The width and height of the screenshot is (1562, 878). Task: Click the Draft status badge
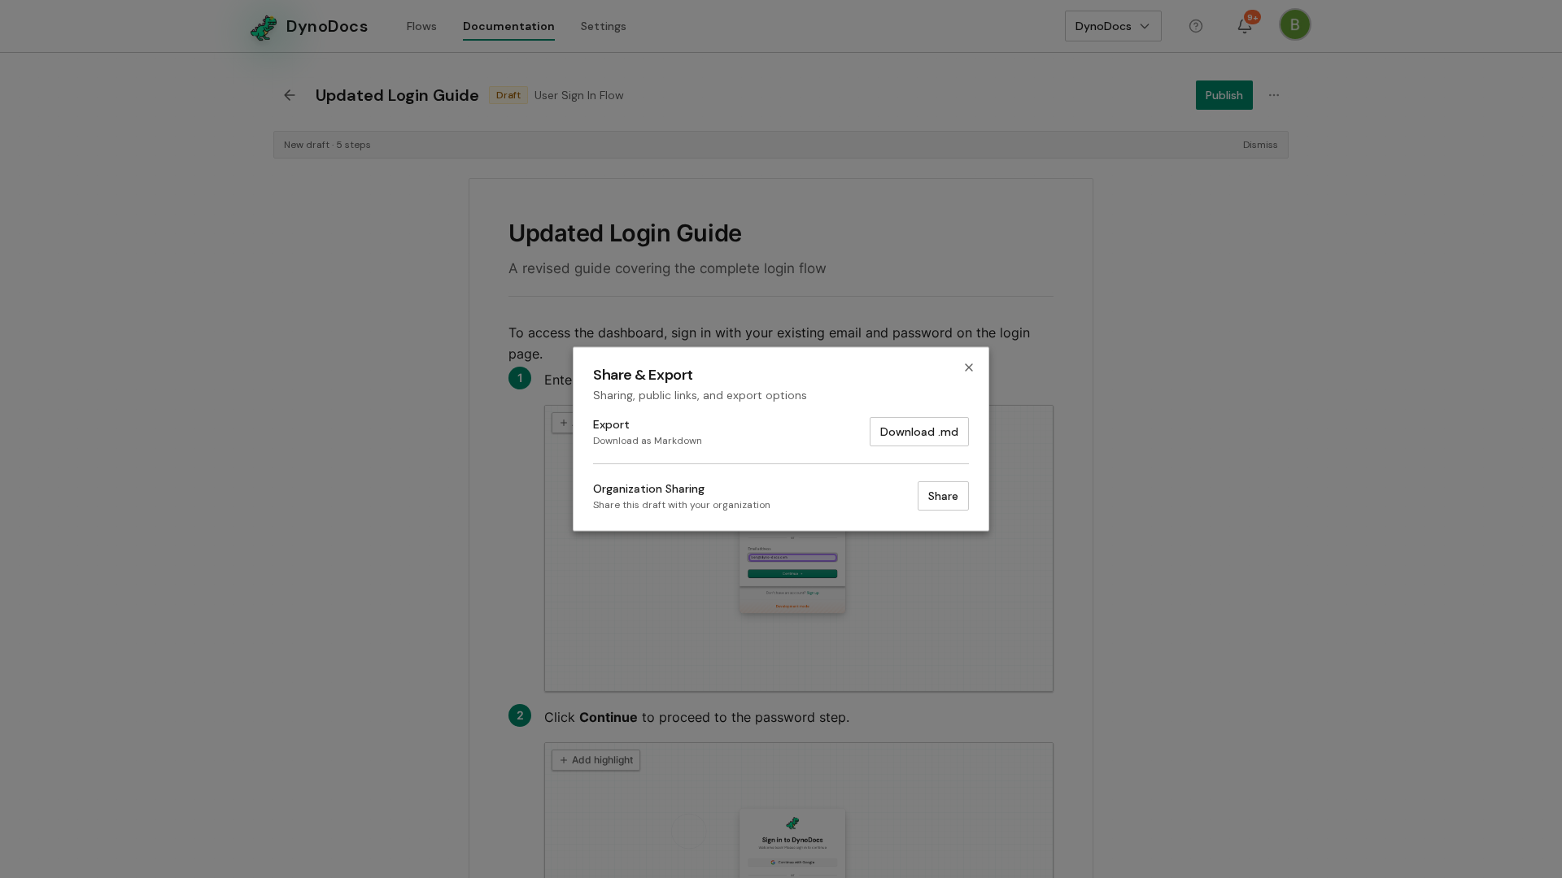coord(508,95)
